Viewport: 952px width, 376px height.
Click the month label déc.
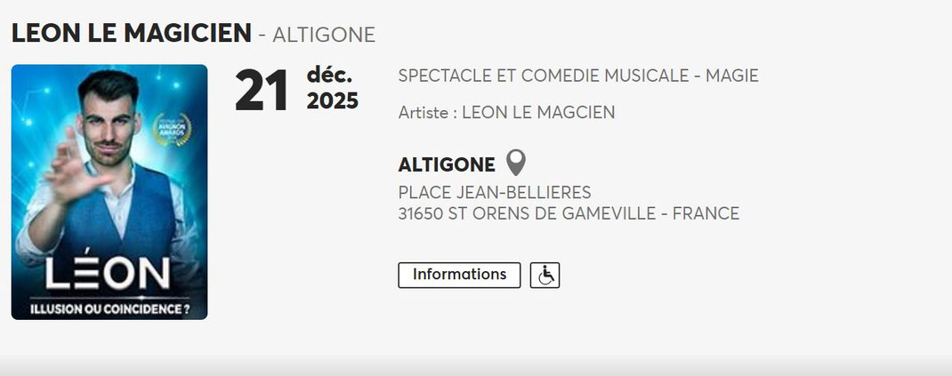pos(329,74)
